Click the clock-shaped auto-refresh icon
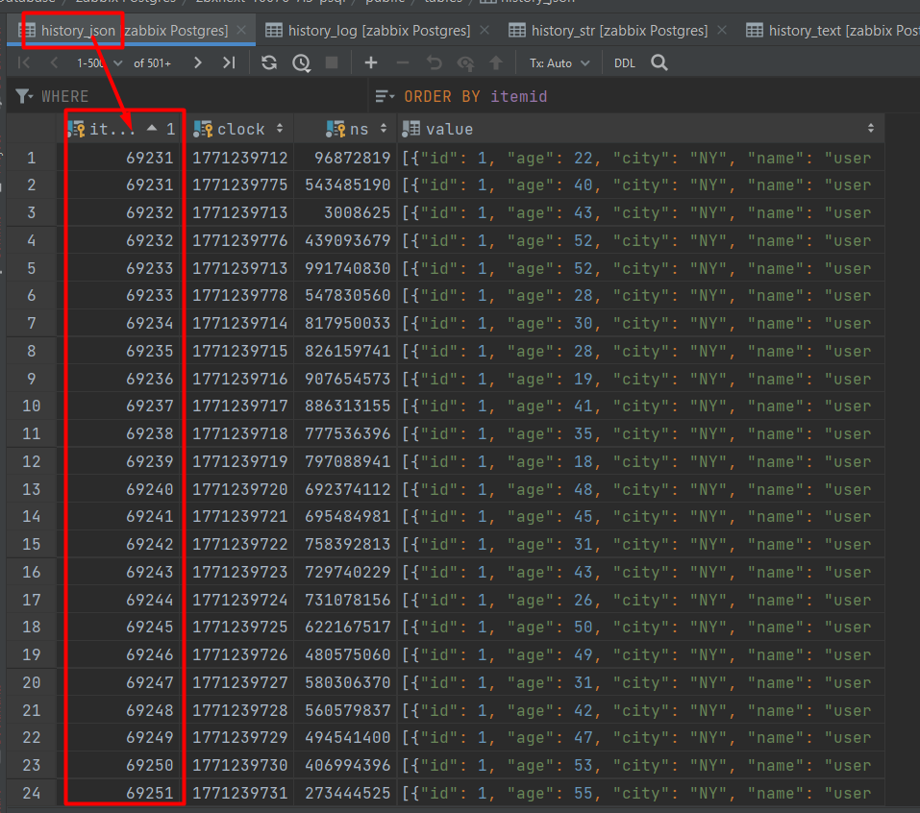920x813 pixels. pyautogui.click(x=302, y=63)
